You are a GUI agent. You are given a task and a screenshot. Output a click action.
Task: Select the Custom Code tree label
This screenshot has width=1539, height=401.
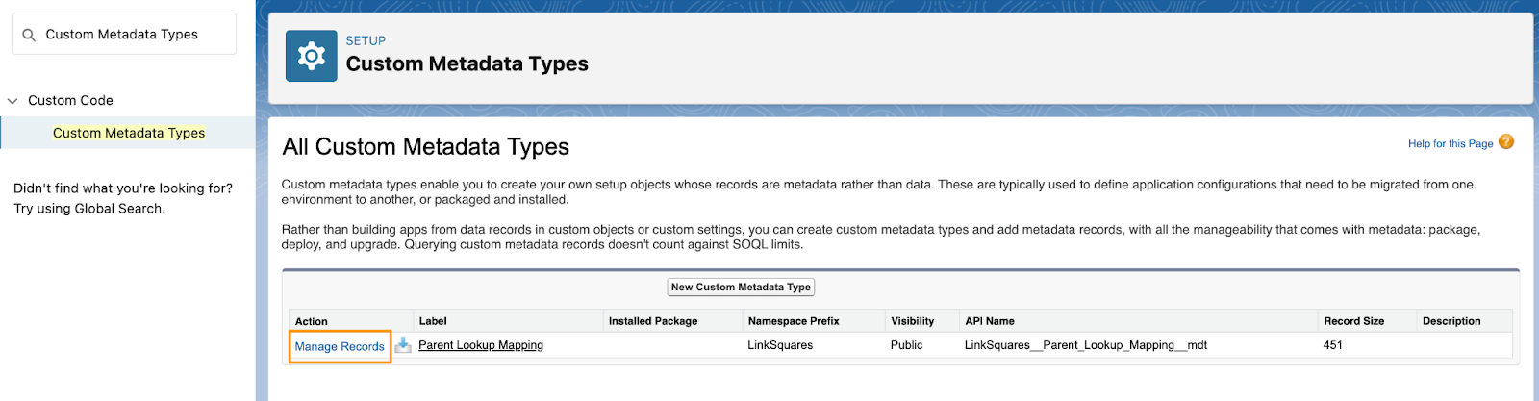coord(70,101)
